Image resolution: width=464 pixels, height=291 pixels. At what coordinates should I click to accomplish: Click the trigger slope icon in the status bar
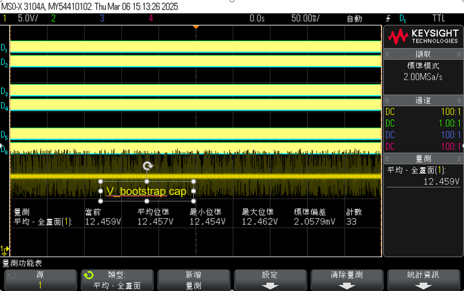click(388, 19)
